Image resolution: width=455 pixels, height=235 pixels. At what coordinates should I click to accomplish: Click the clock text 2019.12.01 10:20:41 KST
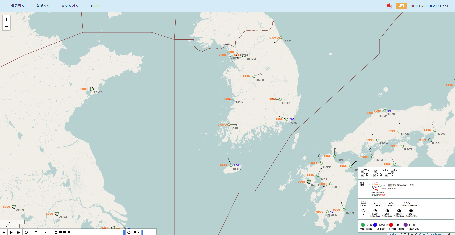[429, 6]
